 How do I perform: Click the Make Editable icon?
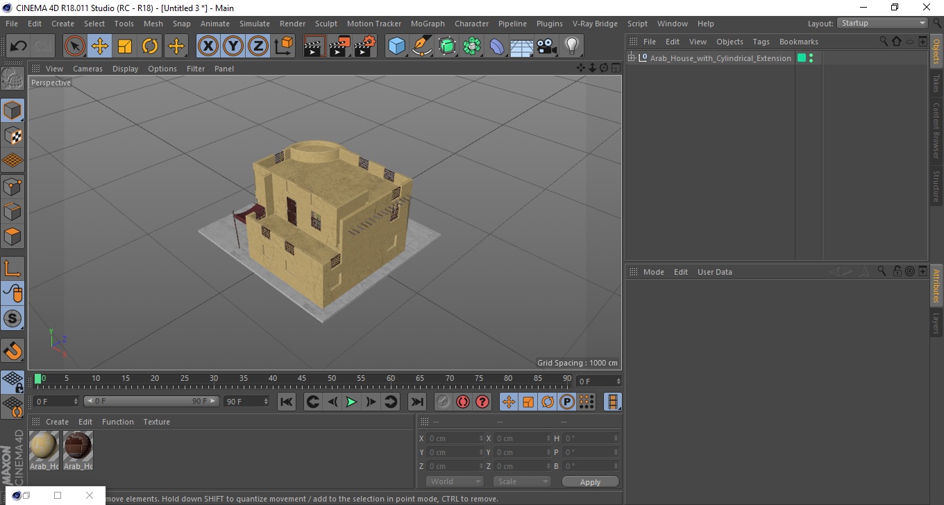[x=12, y=80]
